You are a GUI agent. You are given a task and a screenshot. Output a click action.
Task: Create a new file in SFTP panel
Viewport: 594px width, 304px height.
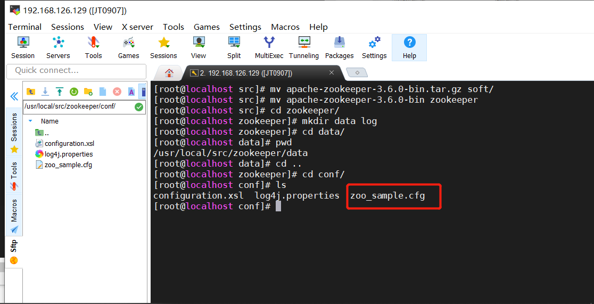(x=103, y=92)
